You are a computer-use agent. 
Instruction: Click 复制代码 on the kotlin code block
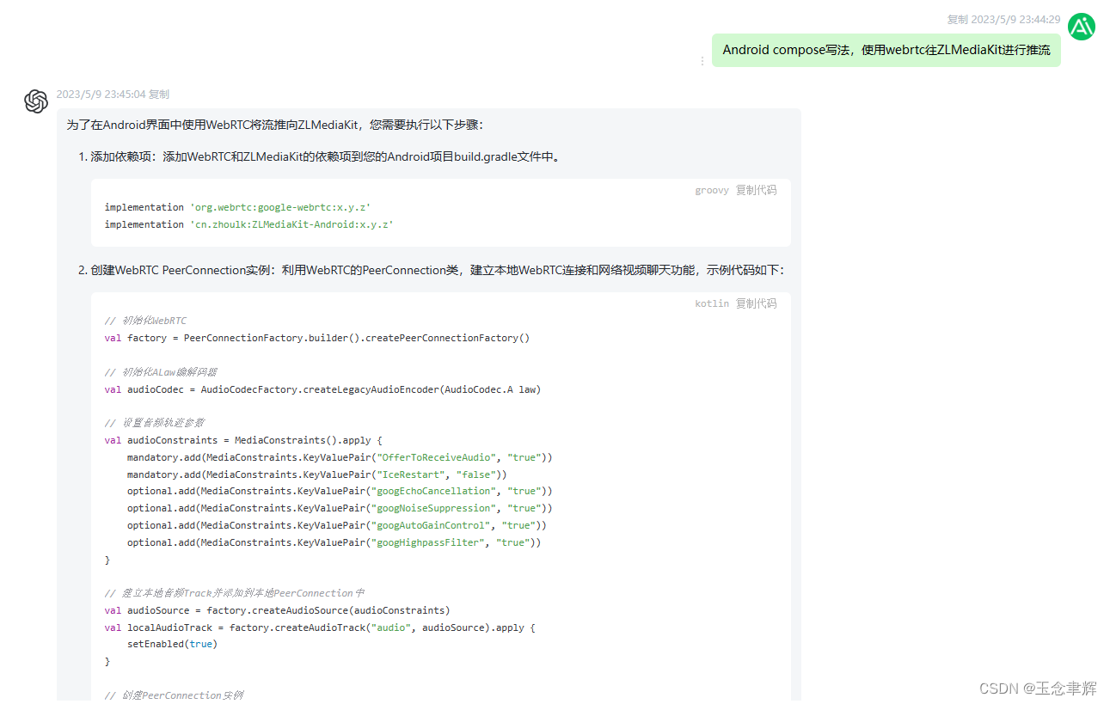tap(756, 303)
